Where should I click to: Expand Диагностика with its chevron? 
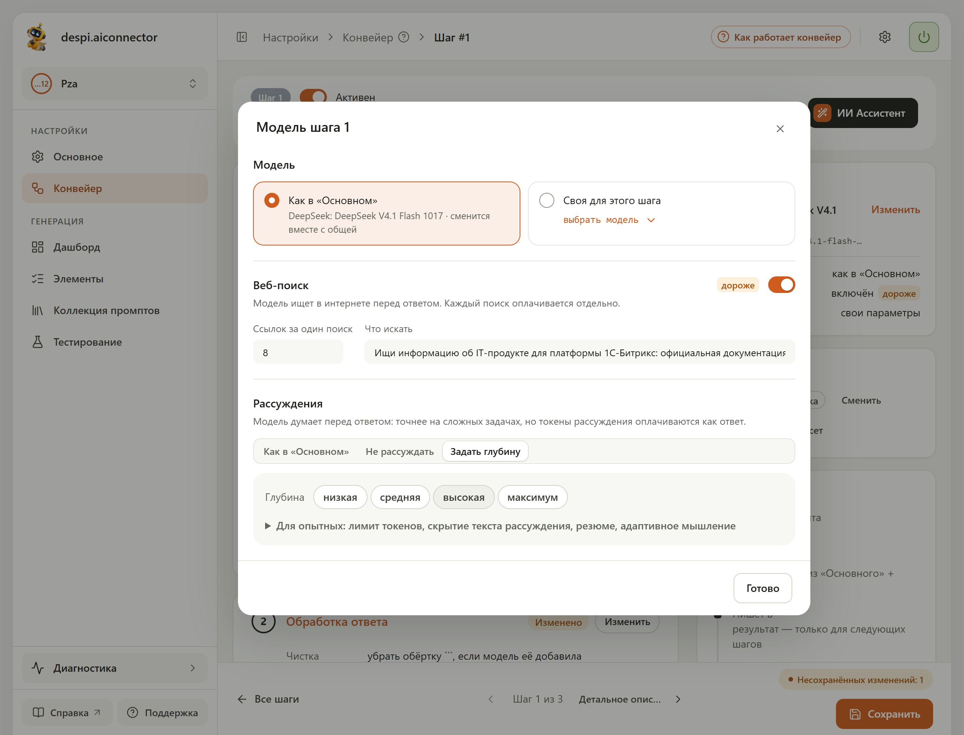(192, 668)
